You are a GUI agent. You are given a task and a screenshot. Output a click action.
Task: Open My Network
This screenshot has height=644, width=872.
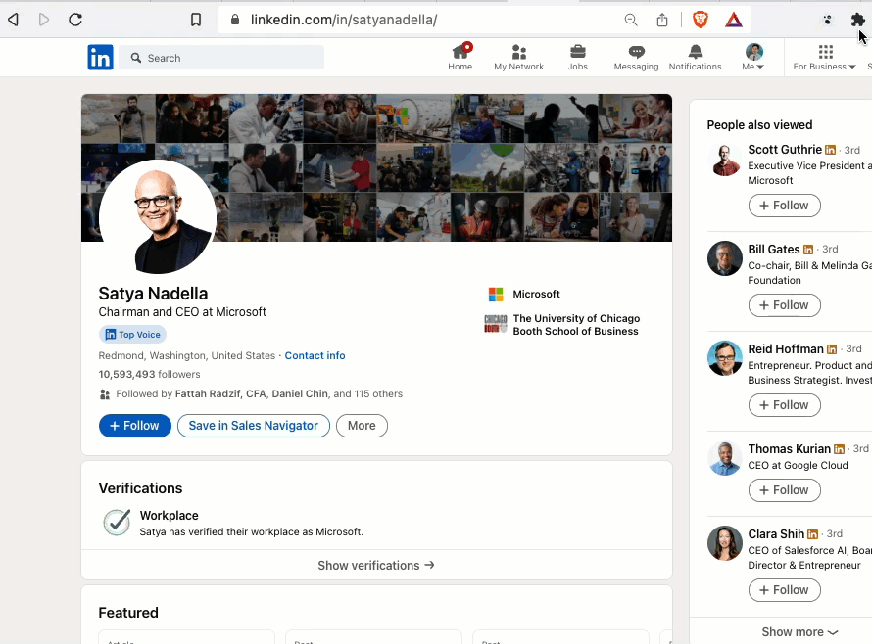519,57
